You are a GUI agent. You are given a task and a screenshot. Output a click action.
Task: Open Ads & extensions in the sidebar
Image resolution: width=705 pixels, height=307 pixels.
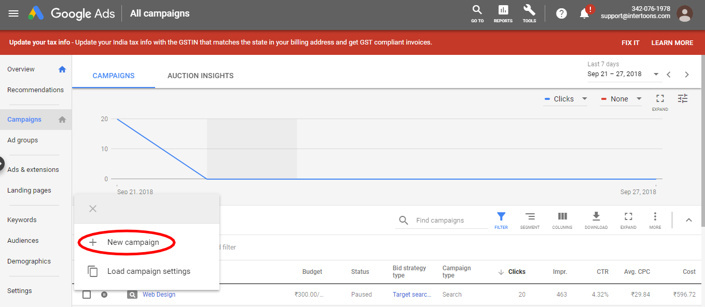click(33, 170)
